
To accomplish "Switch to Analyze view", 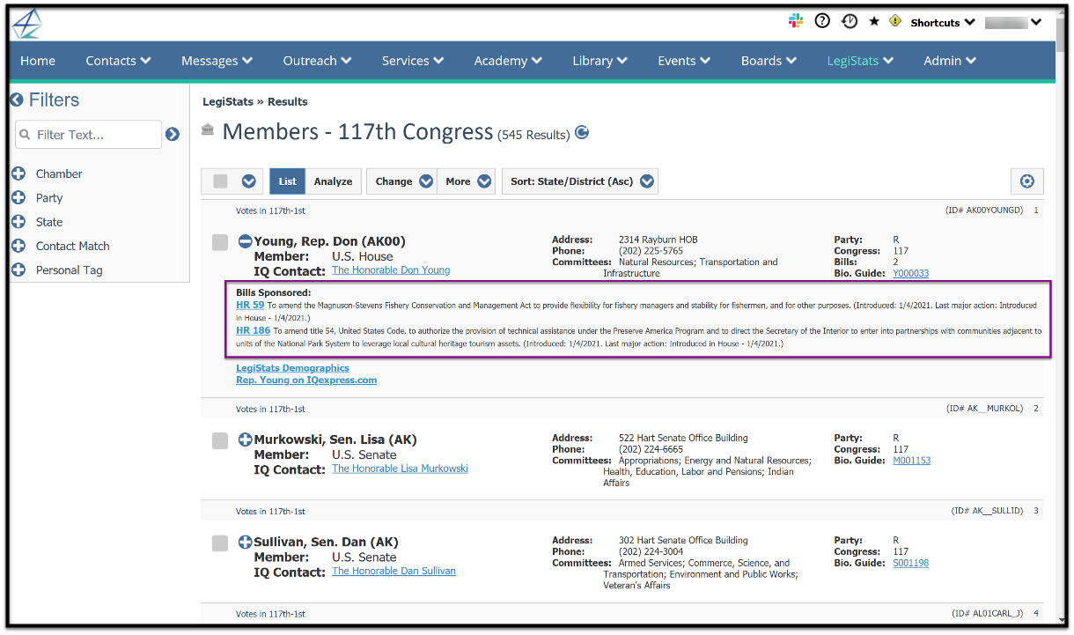I will pos(333,181).
